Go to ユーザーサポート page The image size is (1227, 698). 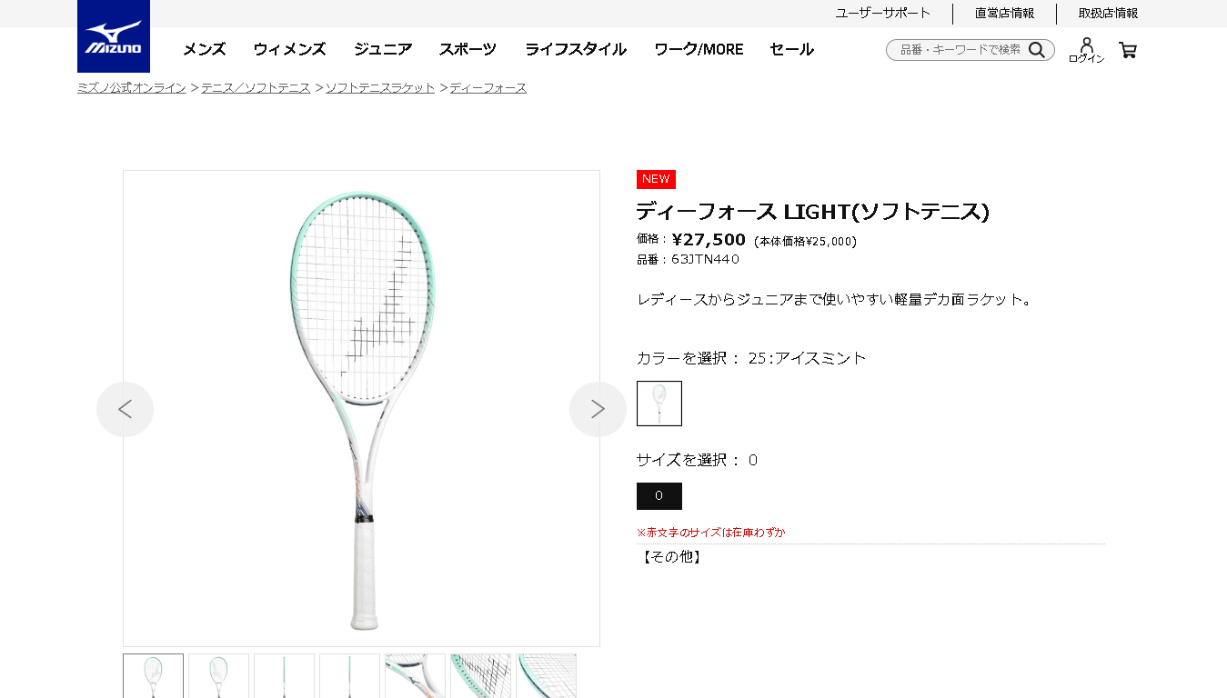[881, 14]
